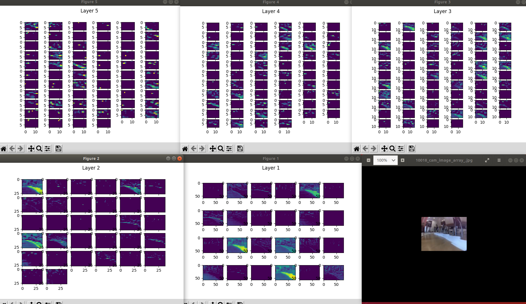The image size is (526, 304).
Task: Select Zoom tool in Figure 5 toolbar
Action: pos(39,149)
